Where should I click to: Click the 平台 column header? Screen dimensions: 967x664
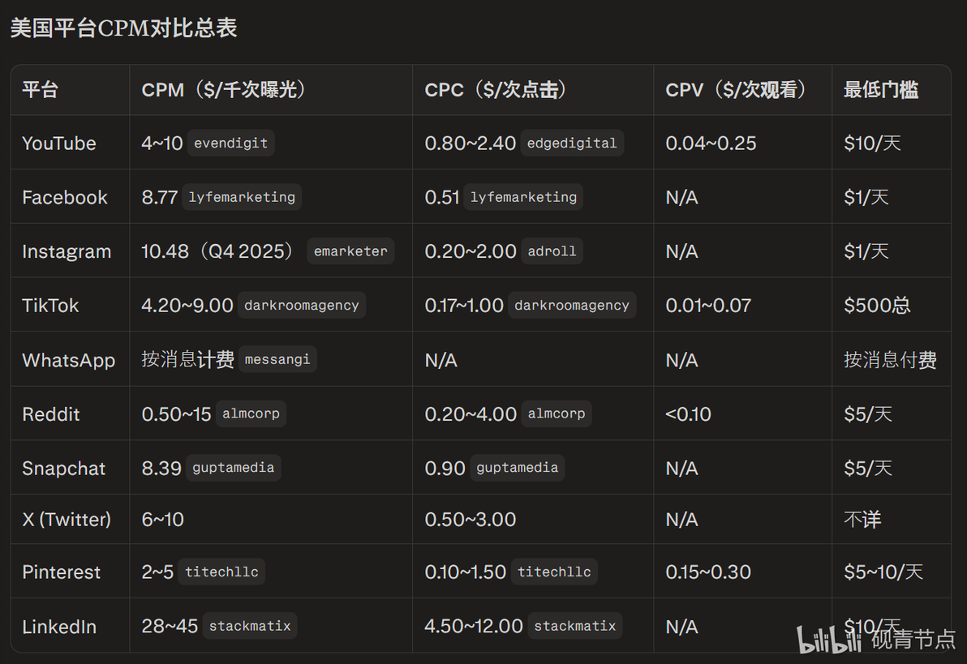point(40,90)
